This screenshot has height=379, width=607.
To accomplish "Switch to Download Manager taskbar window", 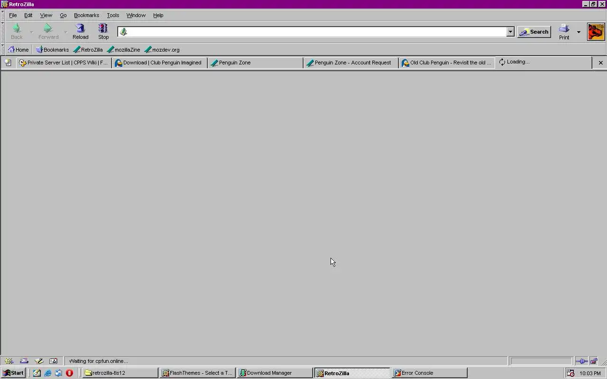I will 275,373.
